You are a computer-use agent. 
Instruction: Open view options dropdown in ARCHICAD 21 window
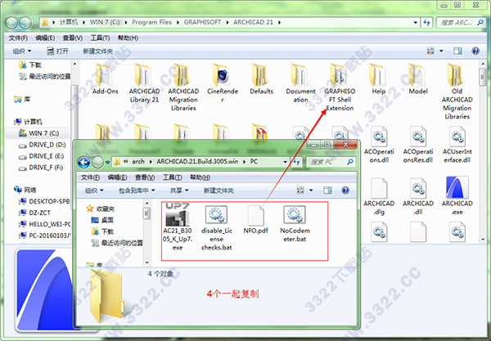pos(441,51)
